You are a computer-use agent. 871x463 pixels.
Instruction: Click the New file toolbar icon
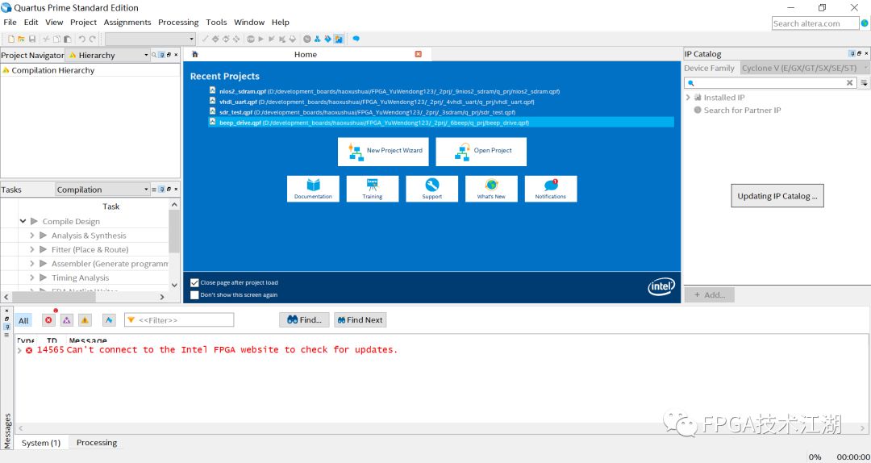click(10, 39)
